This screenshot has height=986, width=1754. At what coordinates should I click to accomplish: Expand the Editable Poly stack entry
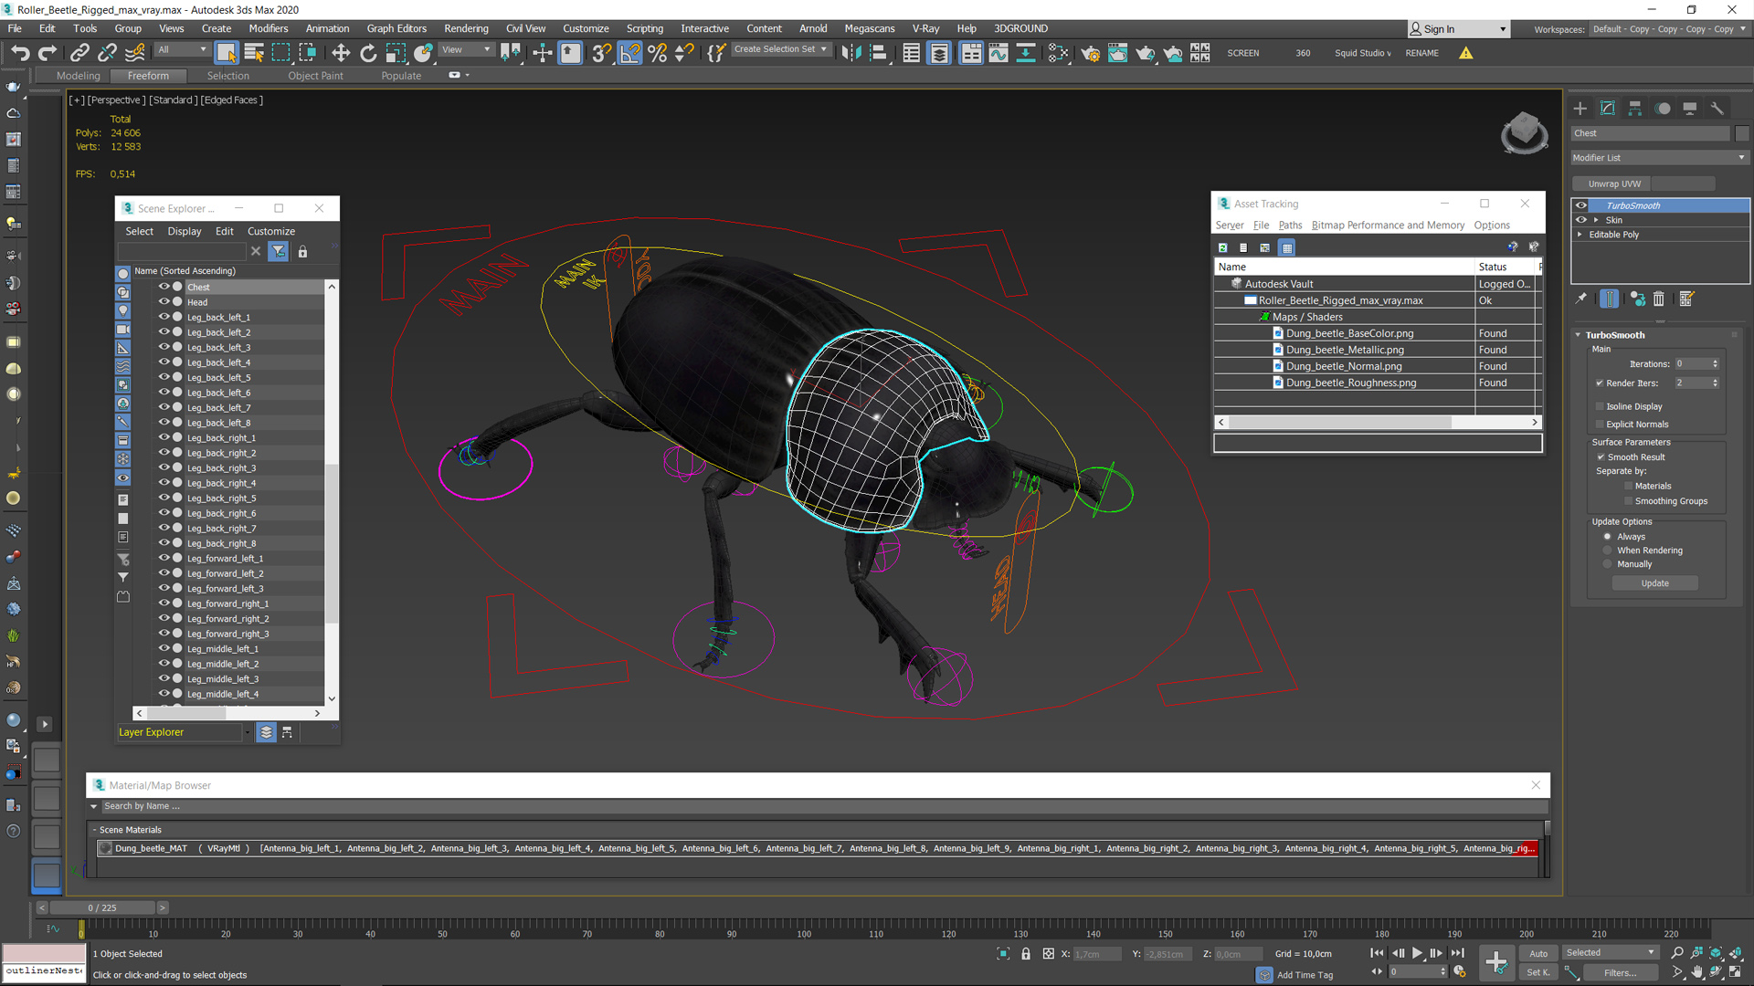(1580, 235)
